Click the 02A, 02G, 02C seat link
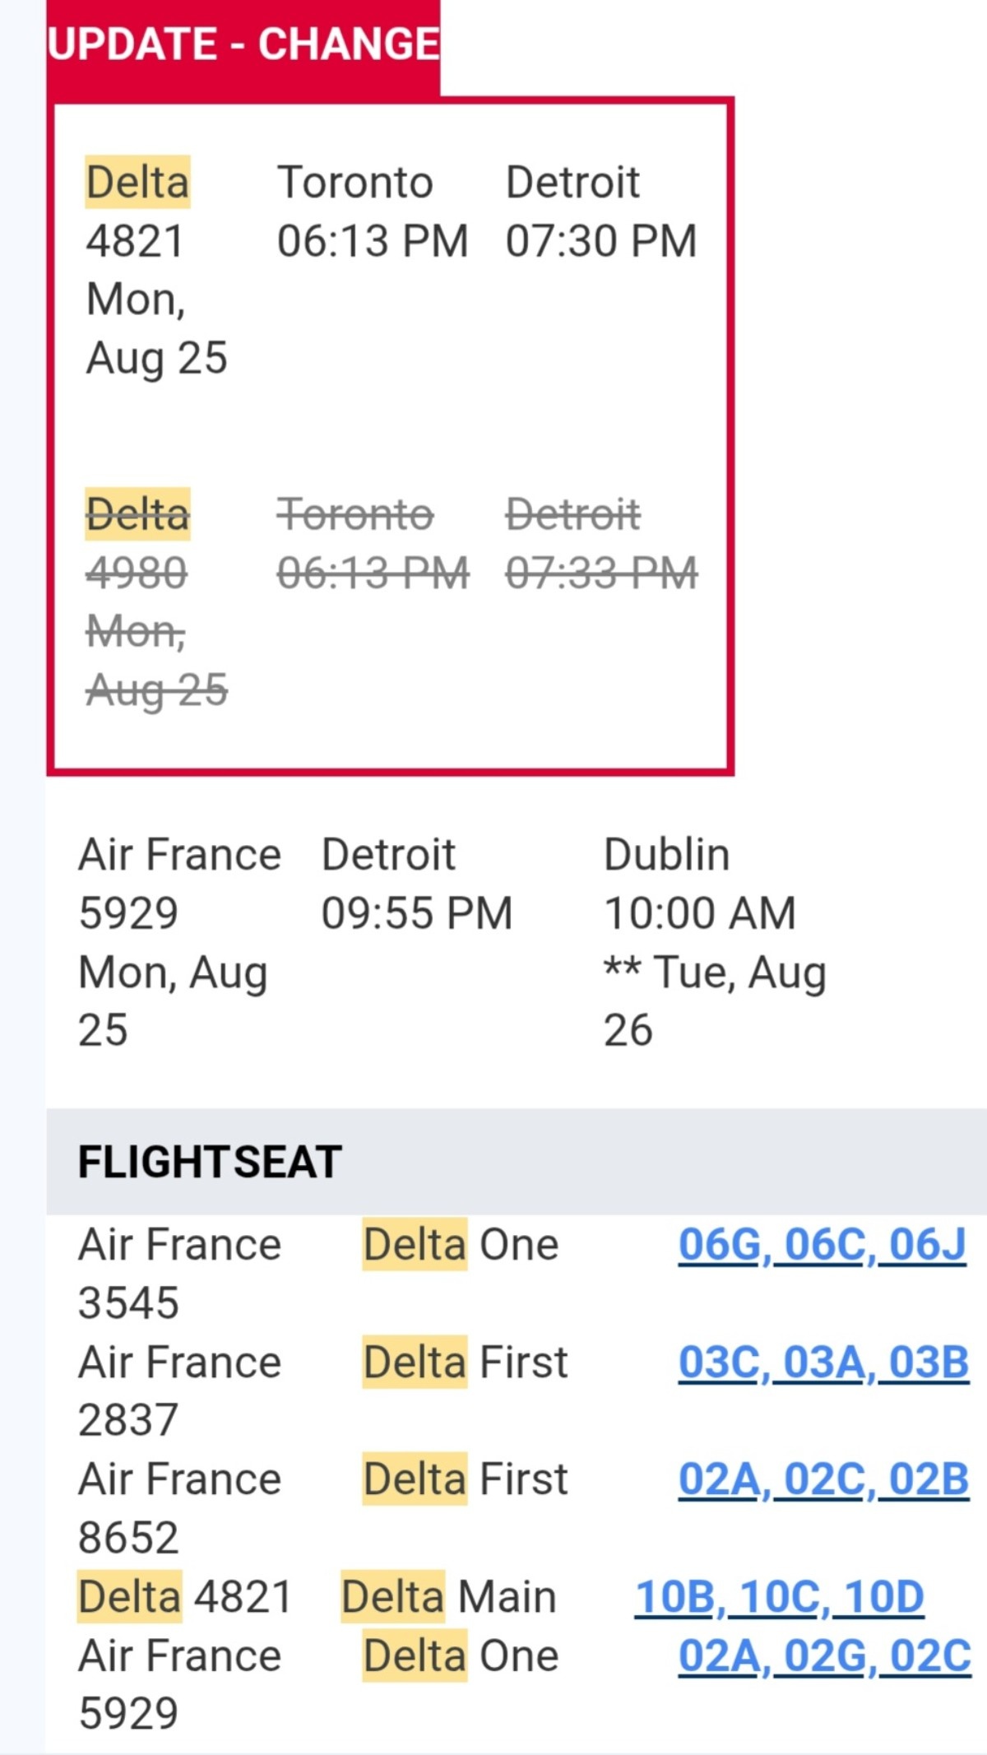Image resolution: width=987 pixels, height=1755 pixels. click(x=824, y=1655)
